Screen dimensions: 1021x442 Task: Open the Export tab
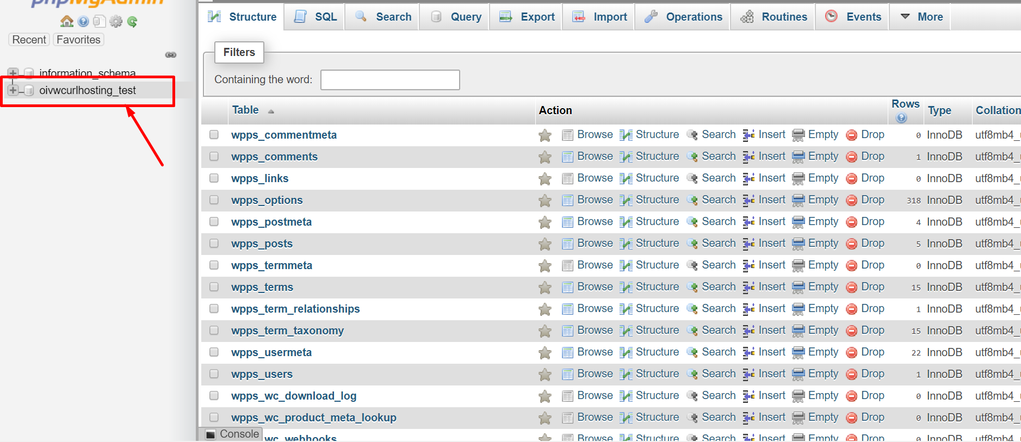527,17
